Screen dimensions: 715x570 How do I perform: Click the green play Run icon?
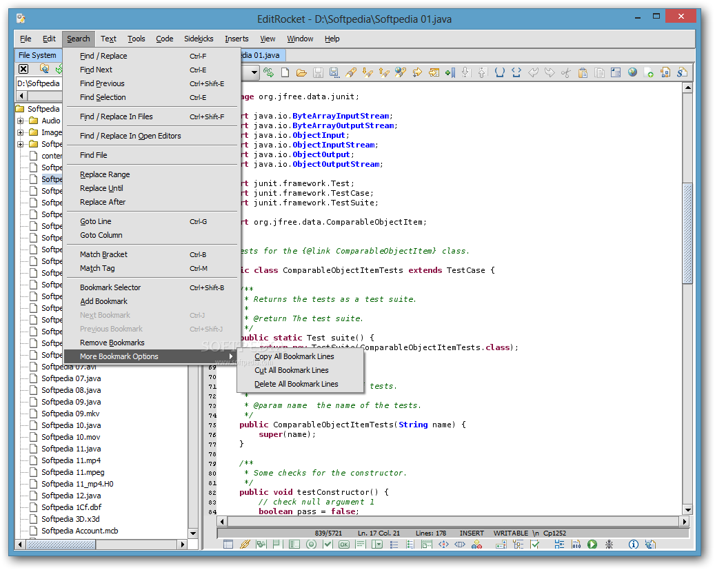pyautogui.click(x=592, y=544)
